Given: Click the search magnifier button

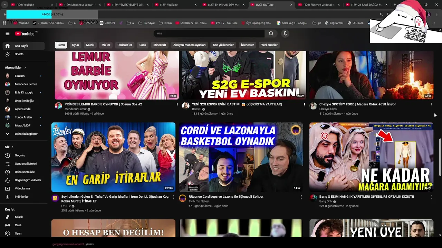Looking at the screenshot, I should click(x=271, y=33).
